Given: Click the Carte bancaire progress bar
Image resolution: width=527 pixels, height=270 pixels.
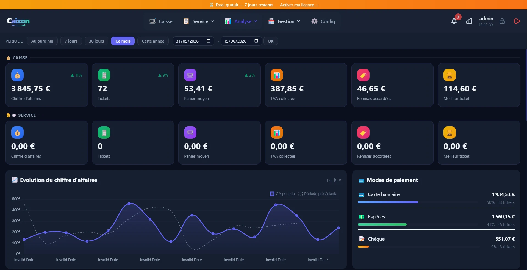Looking at the screenshot, I should [418, 202].
